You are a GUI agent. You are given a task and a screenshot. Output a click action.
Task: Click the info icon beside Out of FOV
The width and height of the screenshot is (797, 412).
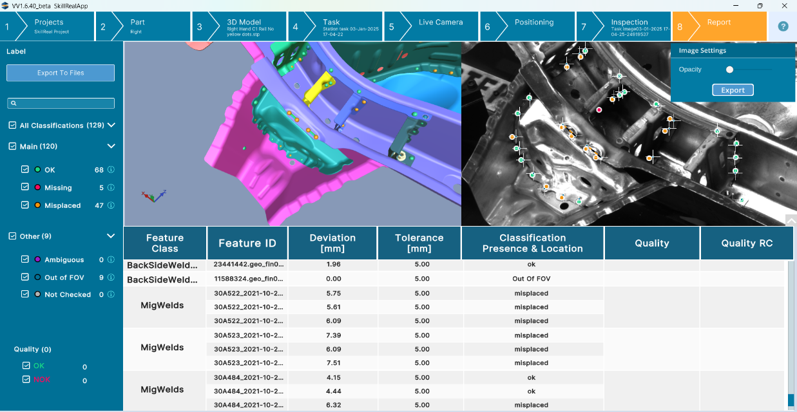click(112, 277)
